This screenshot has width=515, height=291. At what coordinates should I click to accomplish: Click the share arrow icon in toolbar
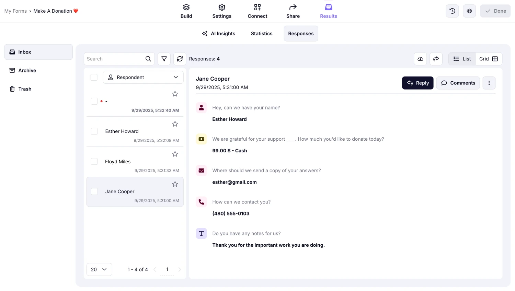click(436, 59)
